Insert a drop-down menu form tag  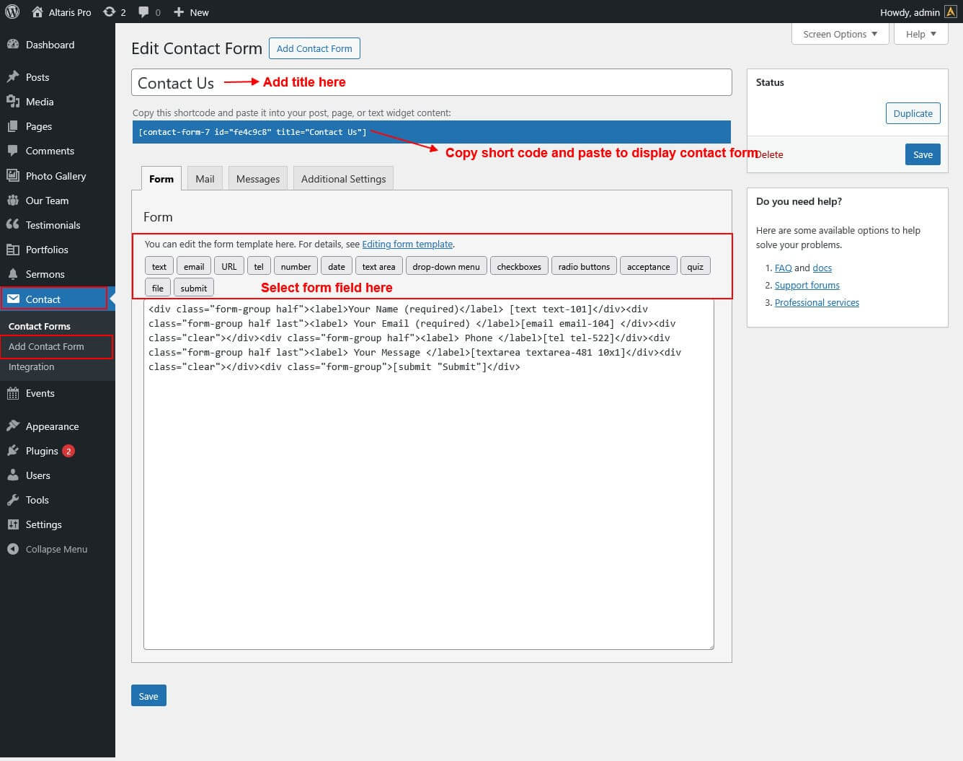[x=446, y=266]
